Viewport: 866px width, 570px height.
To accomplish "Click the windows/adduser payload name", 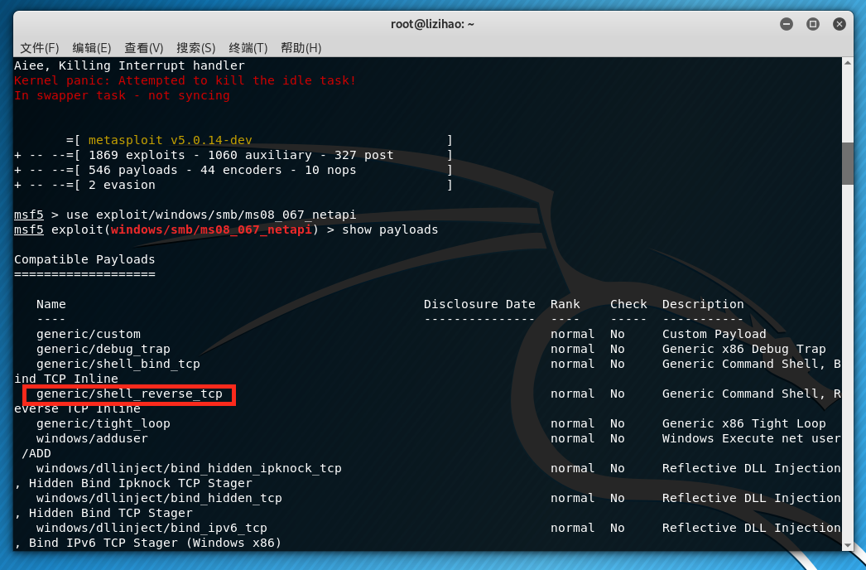I will (92, 438).
